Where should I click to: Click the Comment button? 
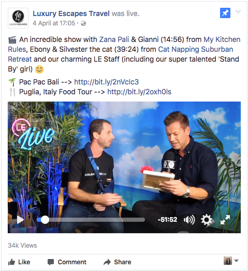pyautogui.click(x=67, y=262)
